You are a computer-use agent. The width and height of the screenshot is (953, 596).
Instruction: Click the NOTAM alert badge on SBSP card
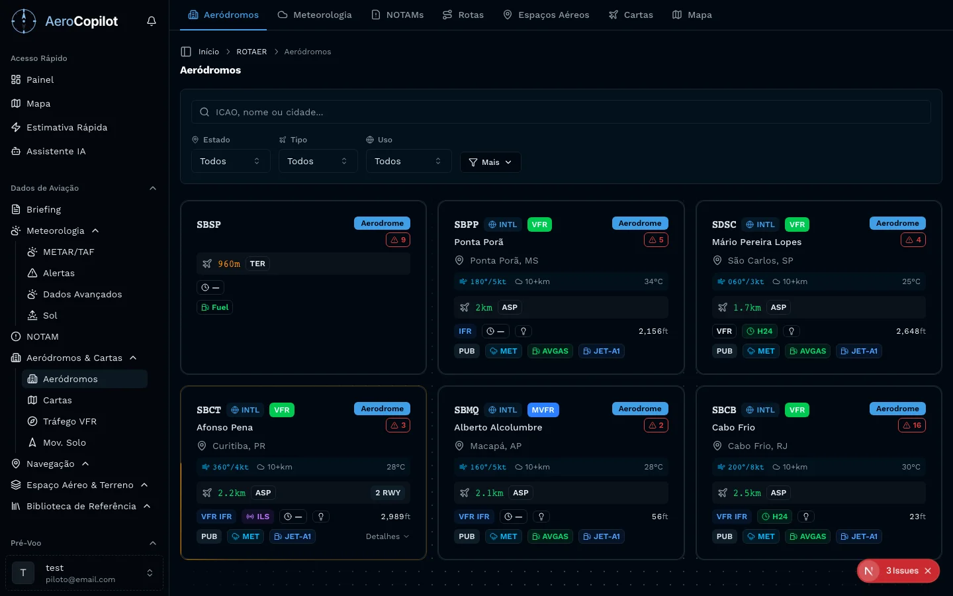(398, 240)
